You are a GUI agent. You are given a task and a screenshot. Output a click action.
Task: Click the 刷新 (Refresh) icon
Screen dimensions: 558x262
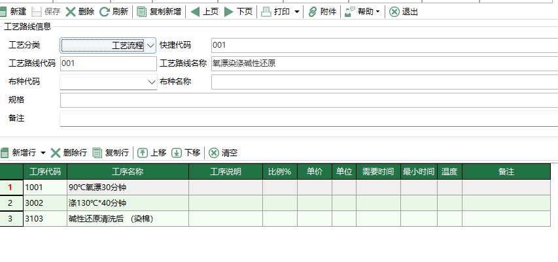click(104, 12)
